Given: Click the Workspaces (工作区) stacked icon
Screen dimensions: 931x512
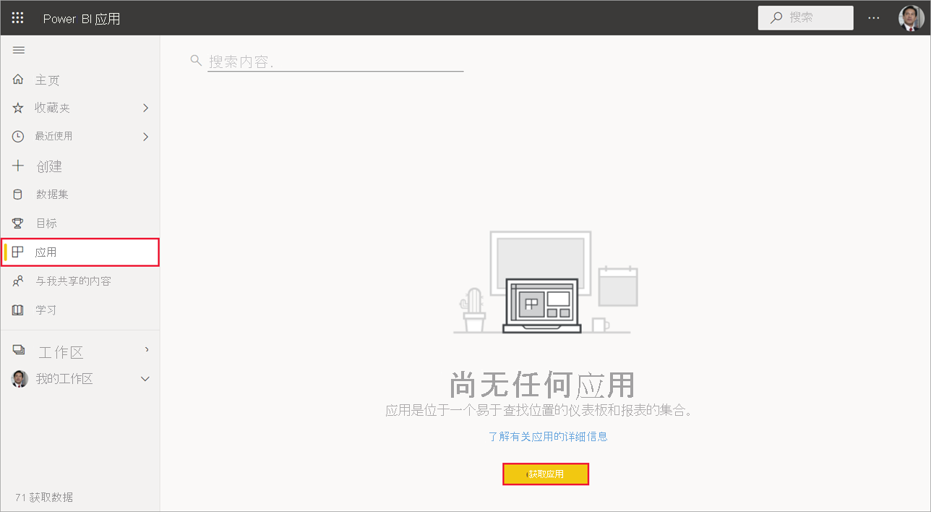Looking at the screenshot, I should (19, 350).
